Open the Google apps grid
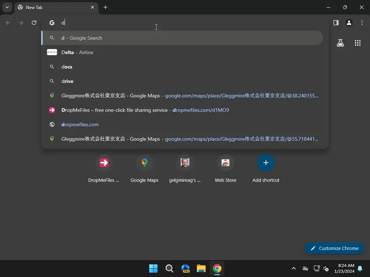Viewport: 370px width, 277px height. (358, 43)
